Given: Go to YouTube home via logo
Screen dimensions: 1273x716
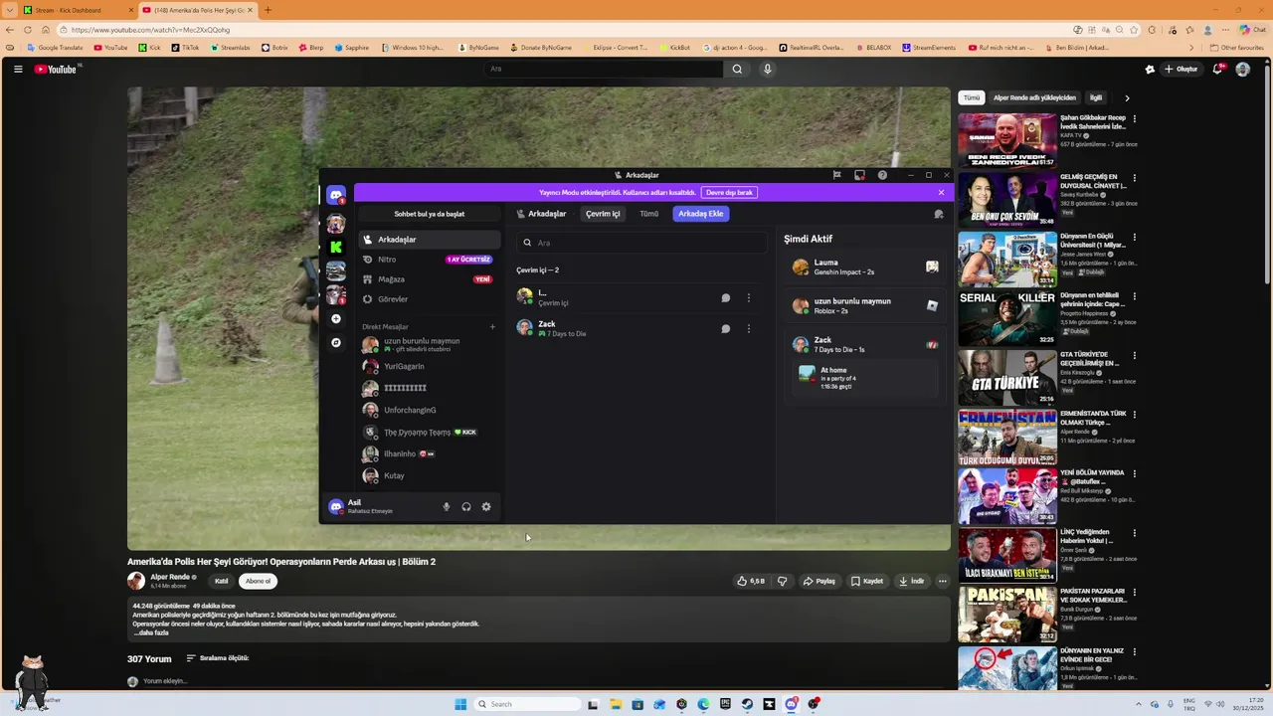Looking at the screenshot, I should pyautogui.click(x=56, y=70).
